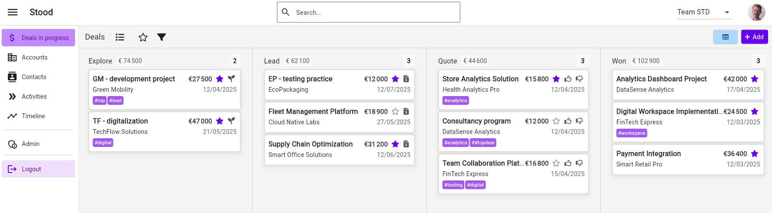Click the user profile avatar
772x213 pixels.
[756, 12]
